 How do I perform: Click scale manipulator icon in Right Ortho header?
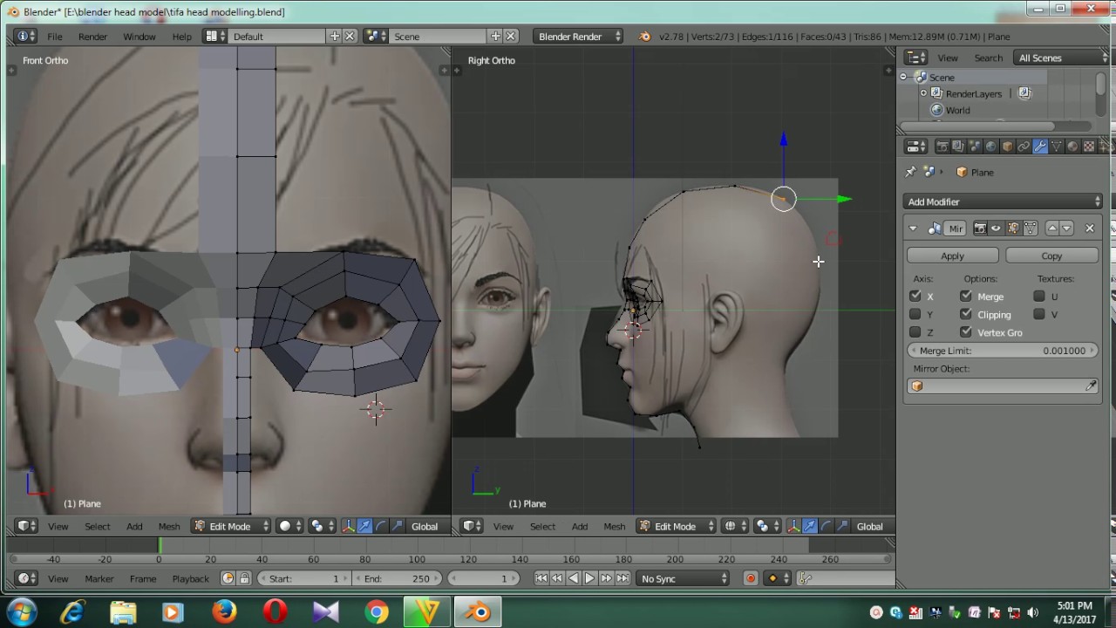[x=843, y=526]
